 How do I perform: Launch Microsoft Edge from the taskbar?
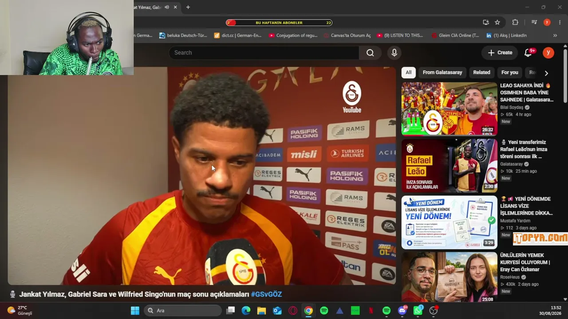pos(246,311)
